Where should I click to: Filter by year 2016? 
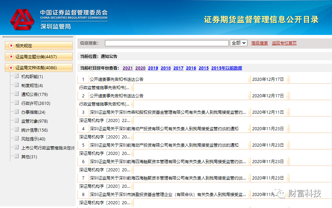point(191,68)
